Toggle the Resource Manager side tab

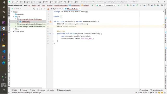coord(9,26)
